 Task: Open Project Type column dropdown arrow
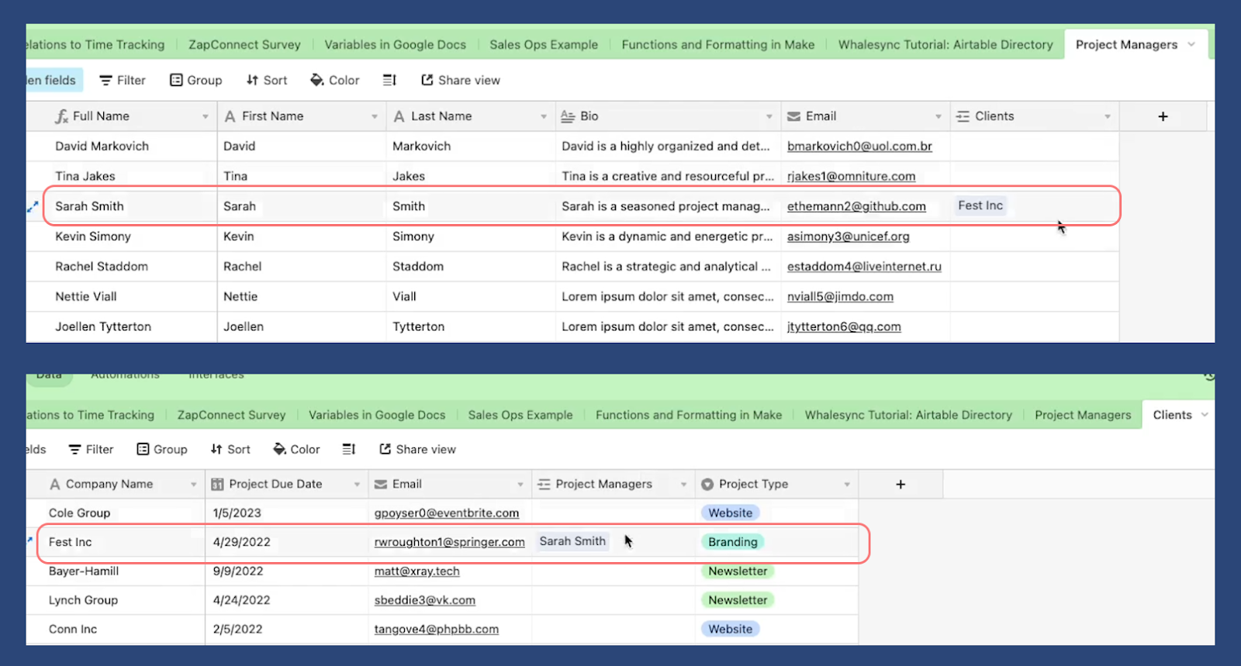[847, 484]
